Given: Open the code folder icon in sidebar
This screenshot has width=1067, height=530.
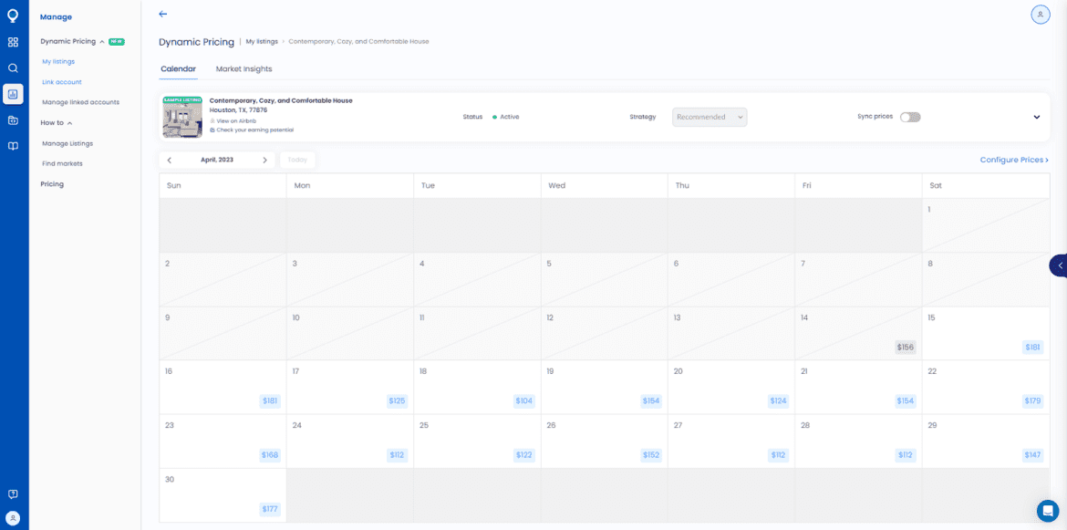Looking at the screenshot, I should coord(13,120).
